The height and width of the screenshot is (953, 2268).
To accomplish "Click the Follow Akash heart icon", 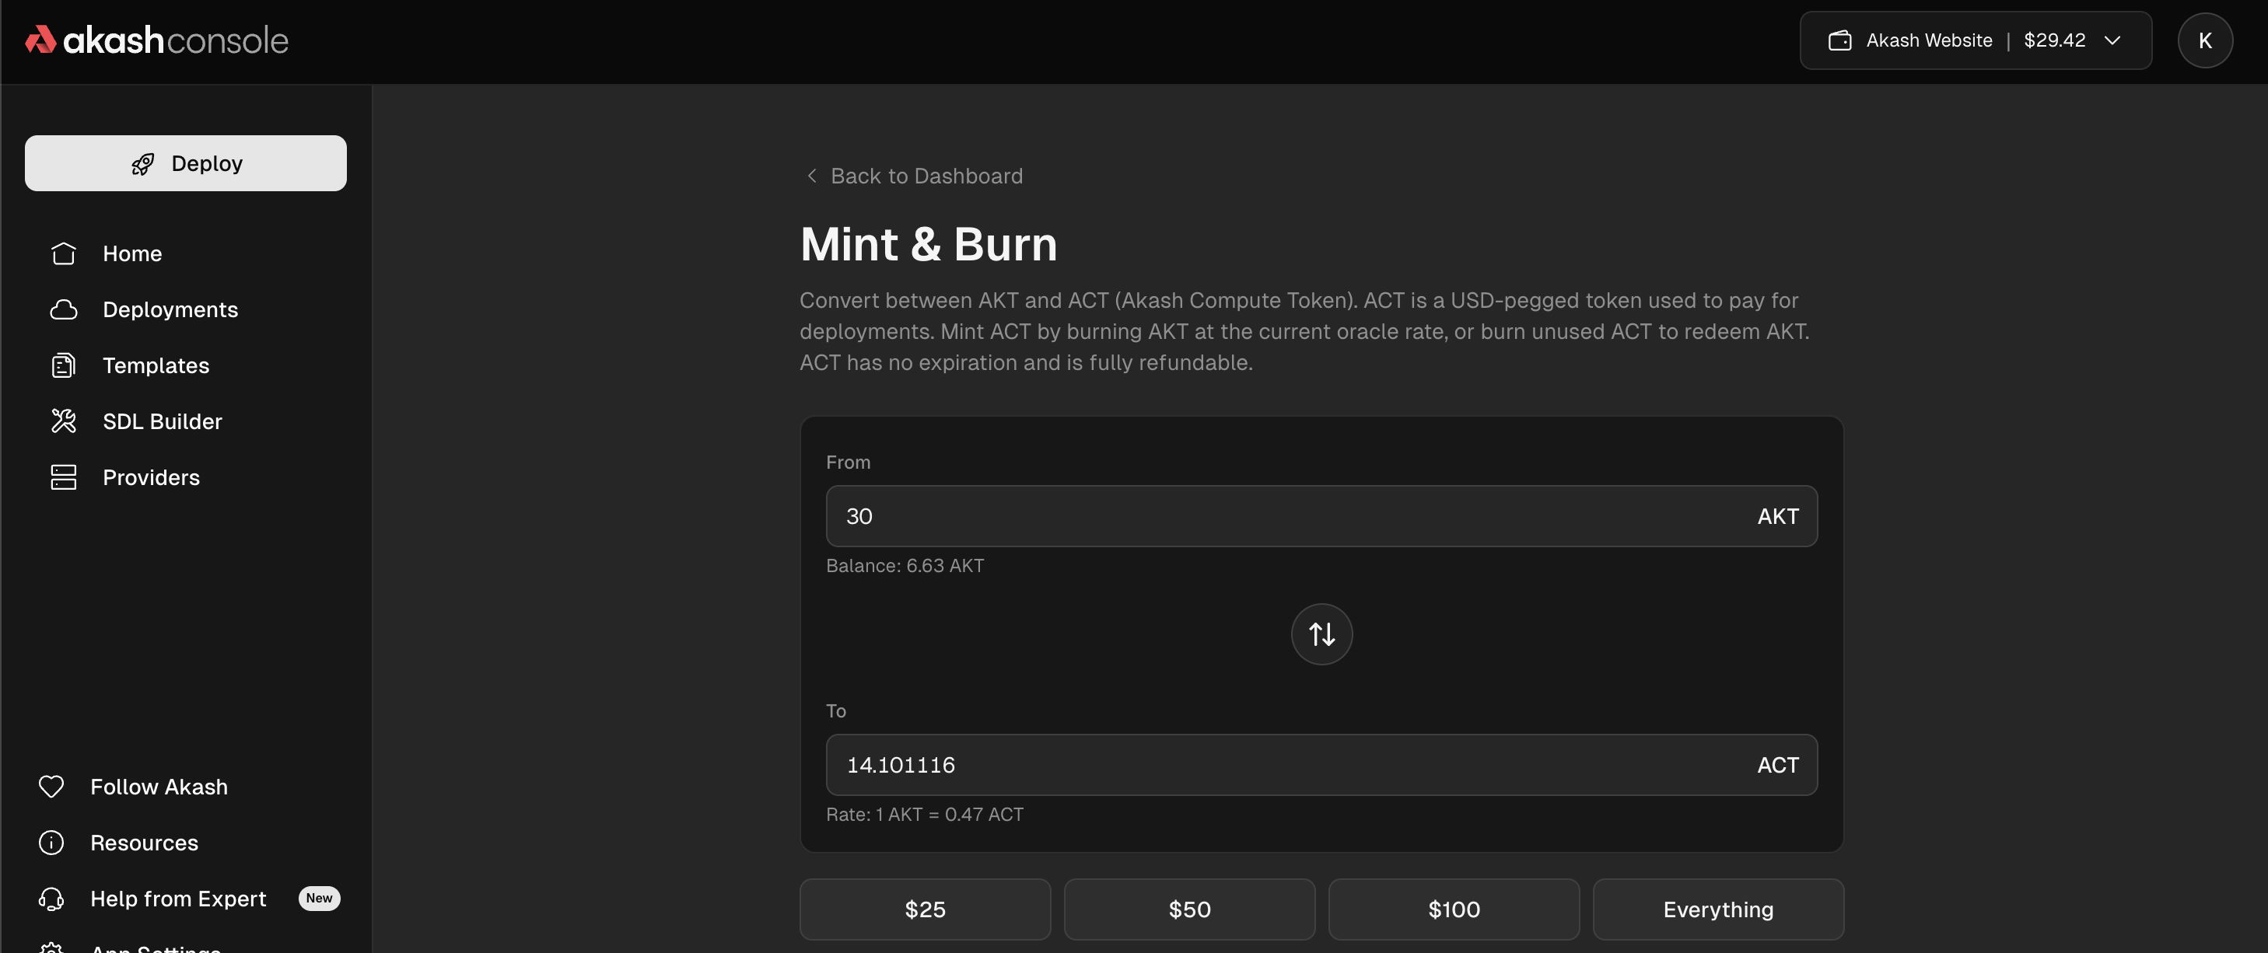I will pyautogui.click(x=51, y=787).
